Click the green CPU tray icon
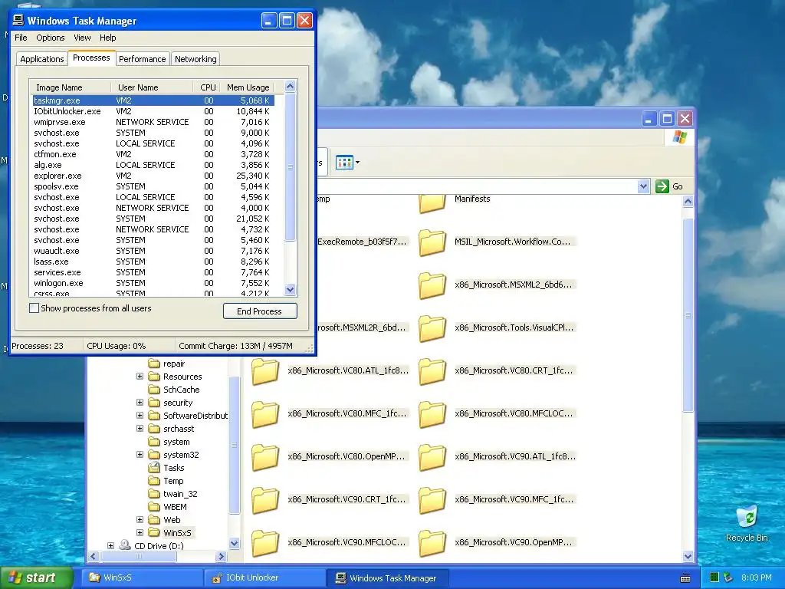 [x=714, y=577]
